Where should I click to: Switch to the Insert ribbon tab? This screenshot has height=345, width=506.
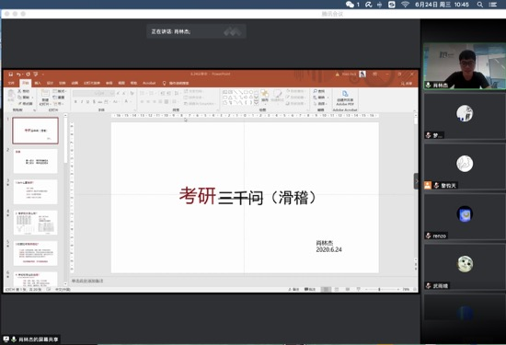[x=38, y=84]
